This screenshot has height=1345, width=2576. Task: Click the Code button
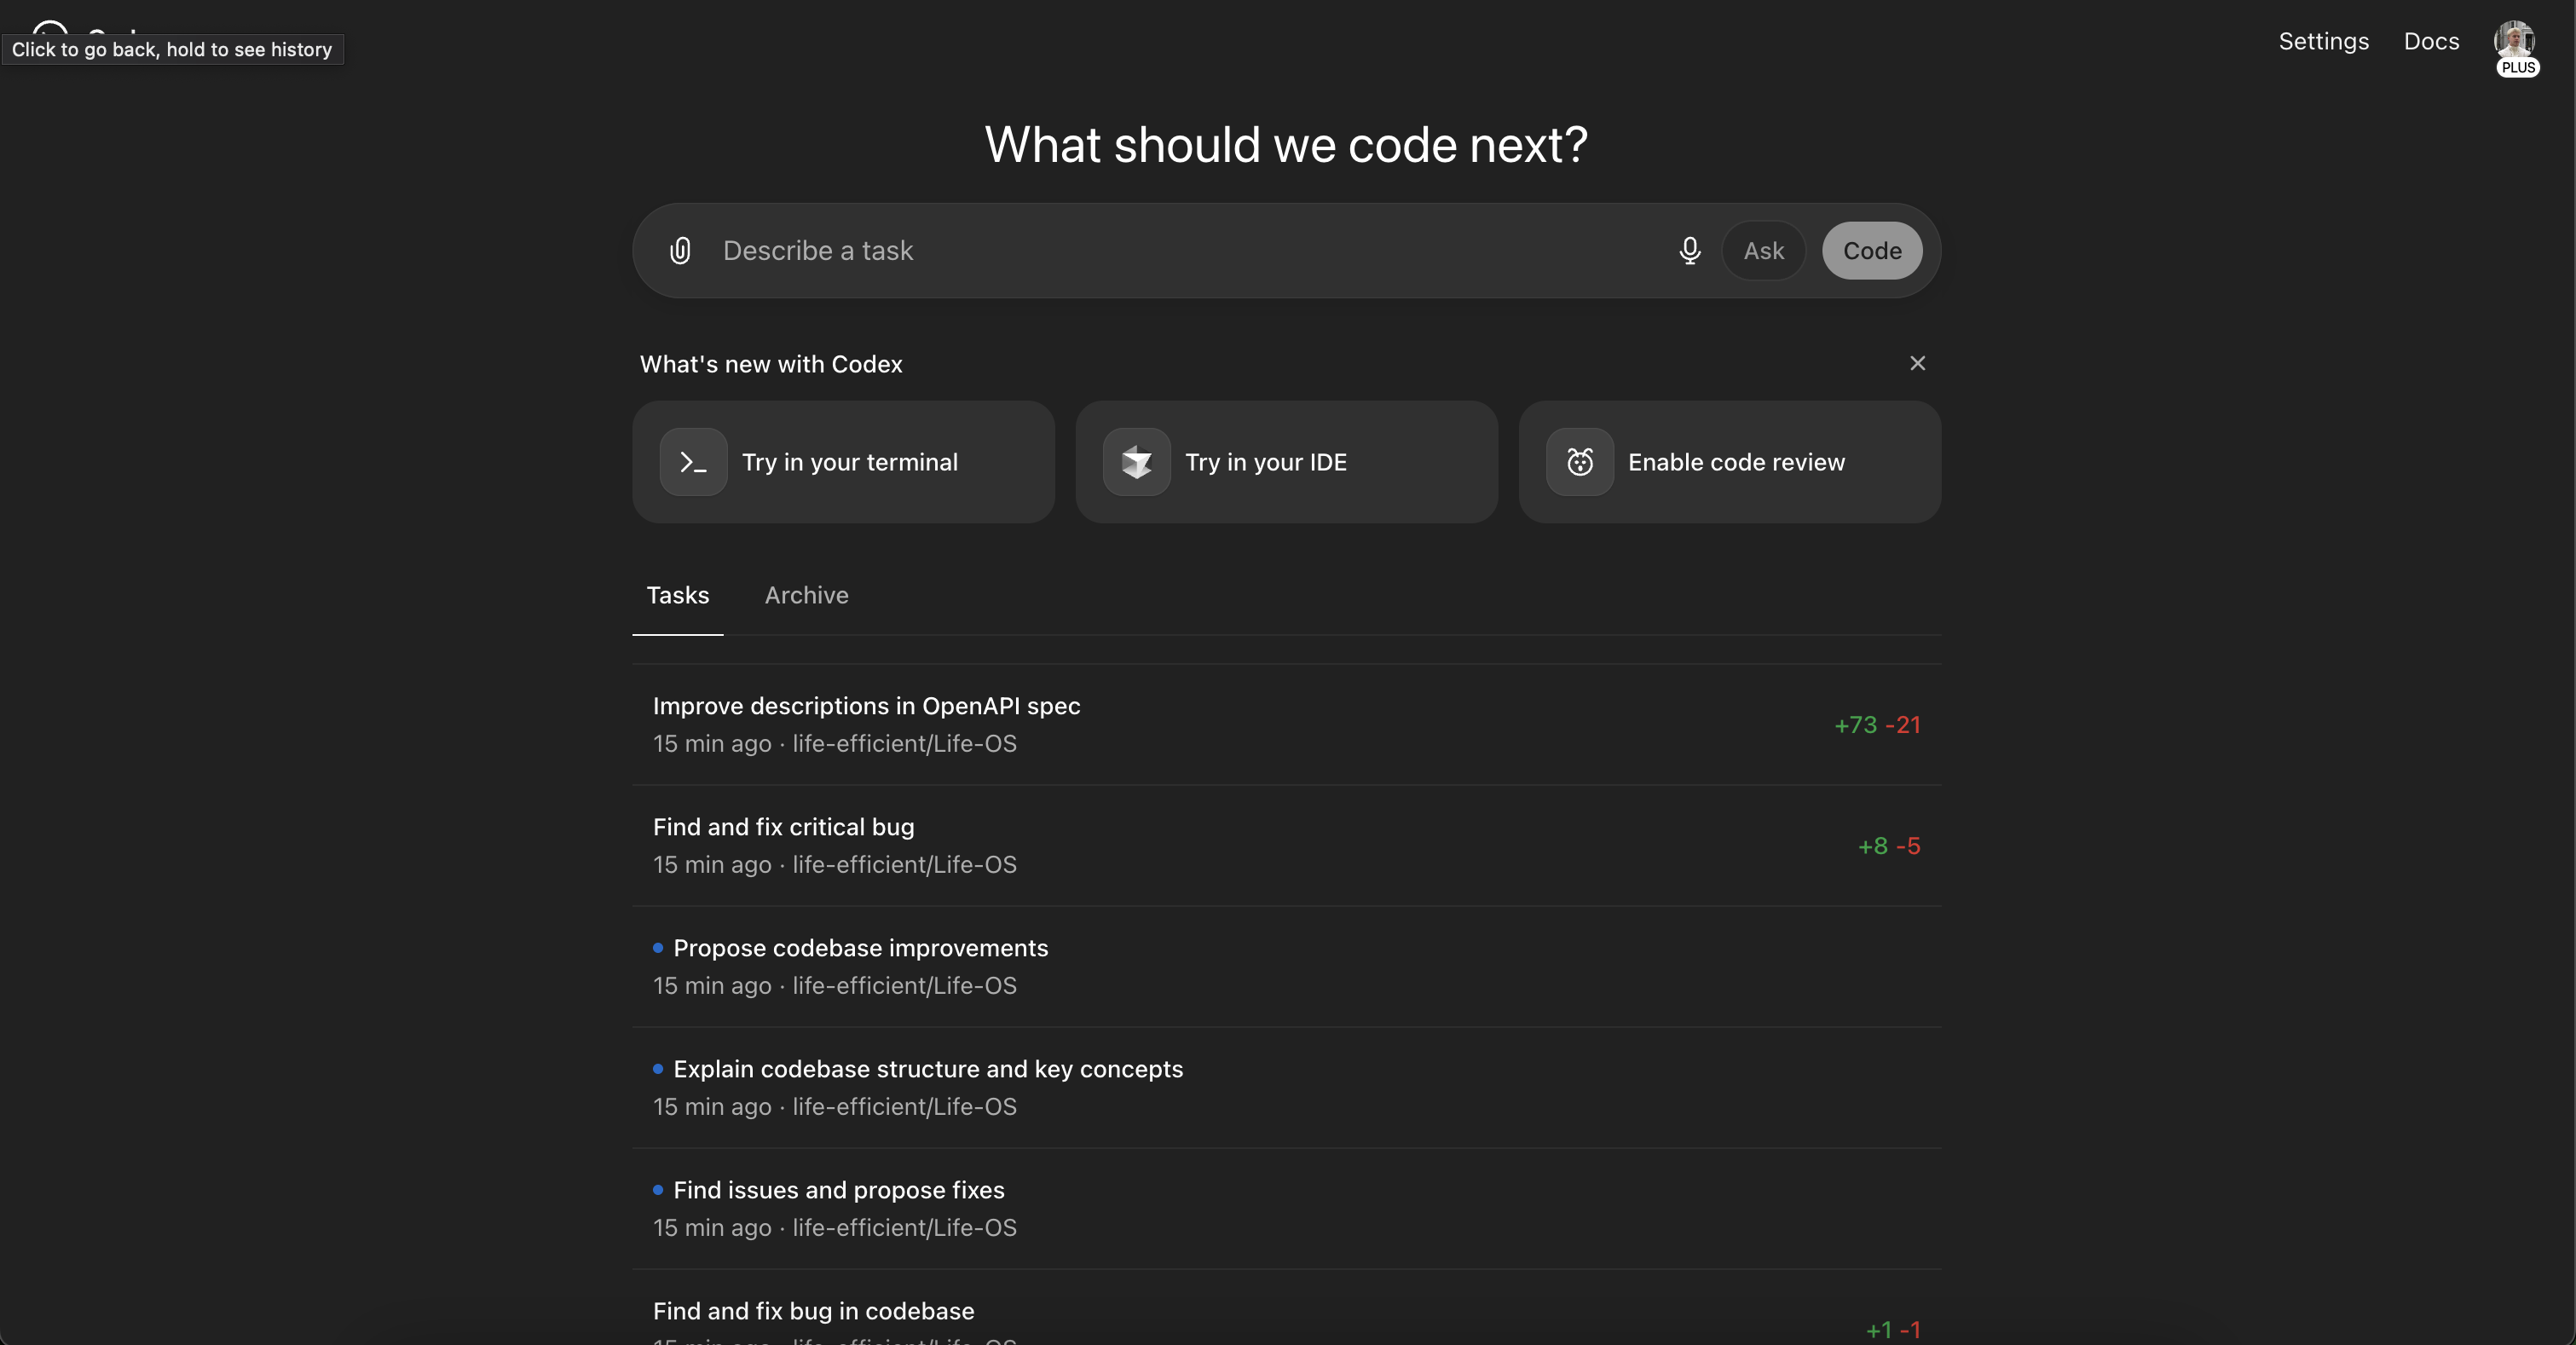click(x=1871, y=251)
